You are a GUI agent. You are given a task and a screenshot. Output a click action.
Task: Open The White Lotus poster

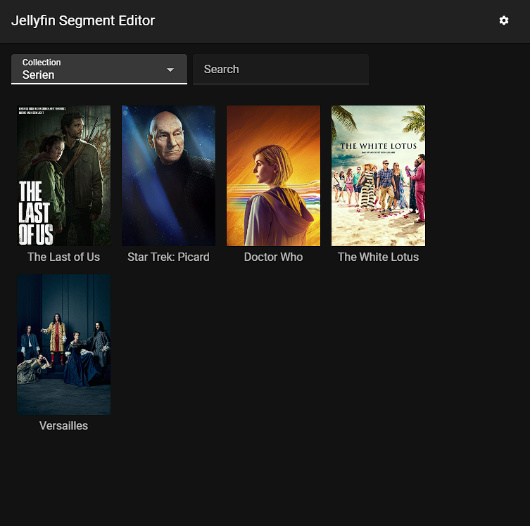378,176
